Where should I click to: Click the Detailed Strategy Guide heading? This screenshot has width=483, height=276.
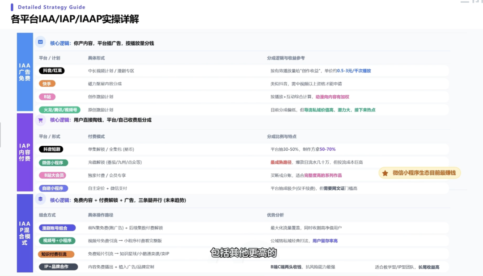(51, 7)
